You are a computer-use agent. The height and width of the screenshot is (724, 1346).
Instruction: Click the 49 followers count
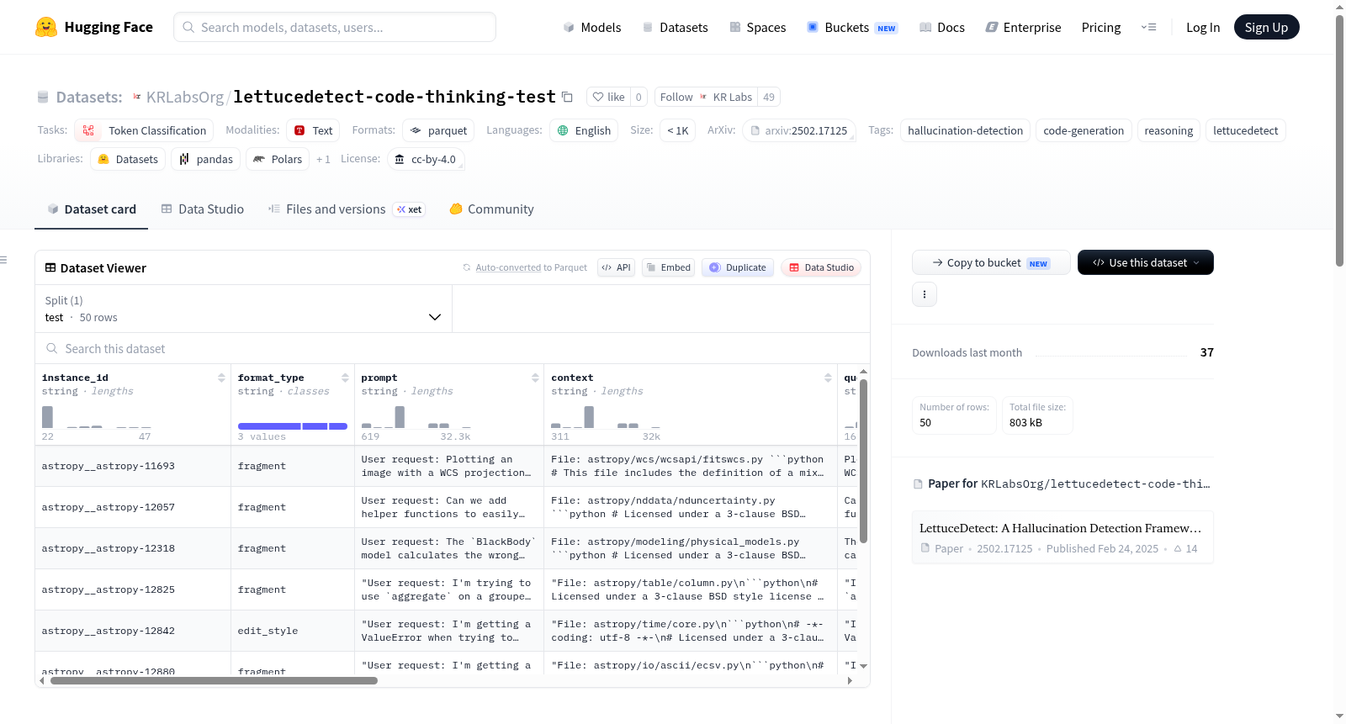pyautogui.click(x=769, y=97)
